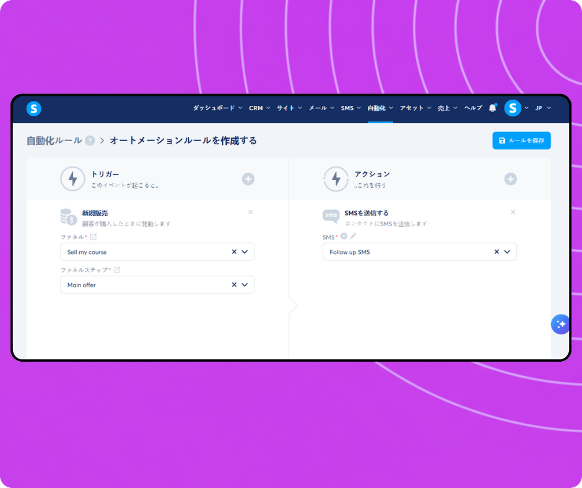Click the Sell my course funnel field
This screenshot has width=582, height=488.
coord(157,252)
